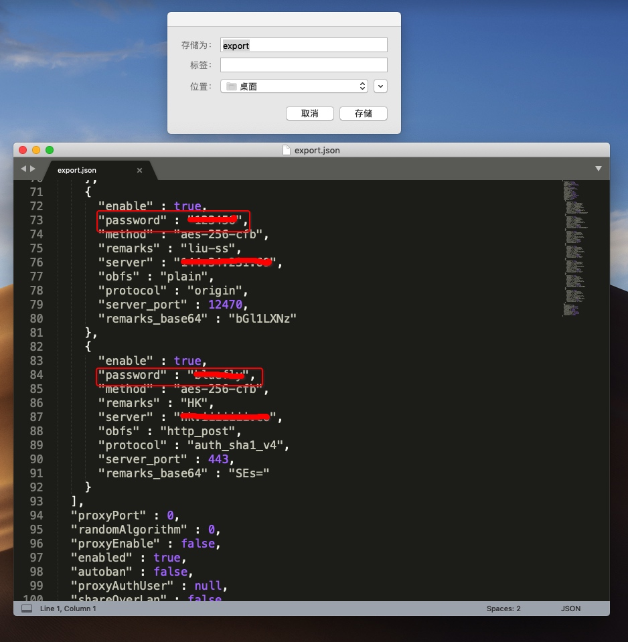The height and width of the screenshot is (642, 628).
Task: Click the 存储 save button
Action: tap(363, 113)
